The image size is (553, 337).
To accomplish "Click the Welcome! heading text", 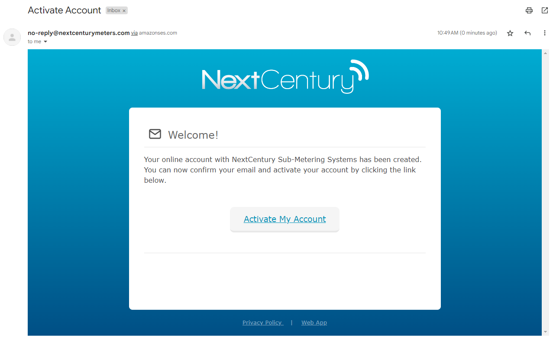I will (193, 135).
